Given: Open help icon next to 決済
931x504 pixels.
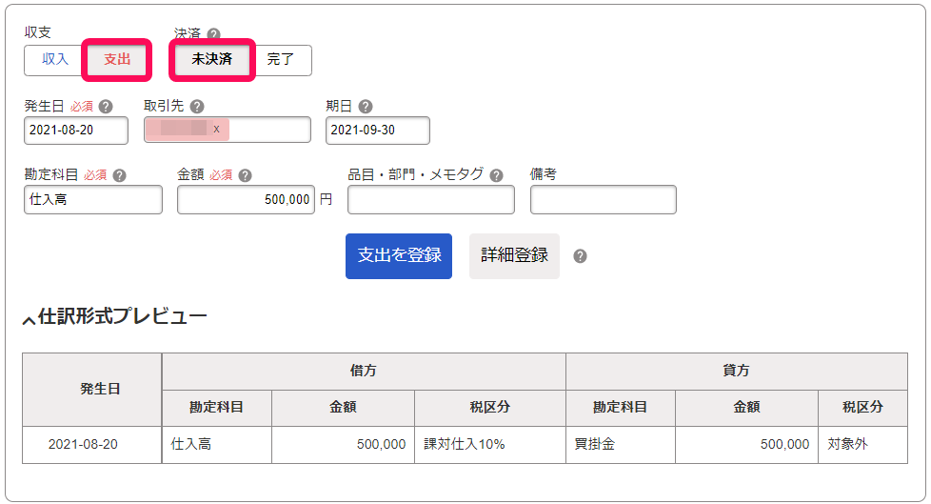Looking at the screenshot, I should [x=214, y=34].
